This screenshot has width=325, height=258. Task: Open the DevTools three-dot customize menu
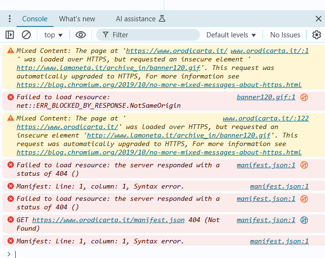click(x=9, y=19)
